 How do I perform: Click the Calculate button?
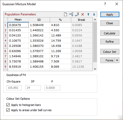point(110,33)
